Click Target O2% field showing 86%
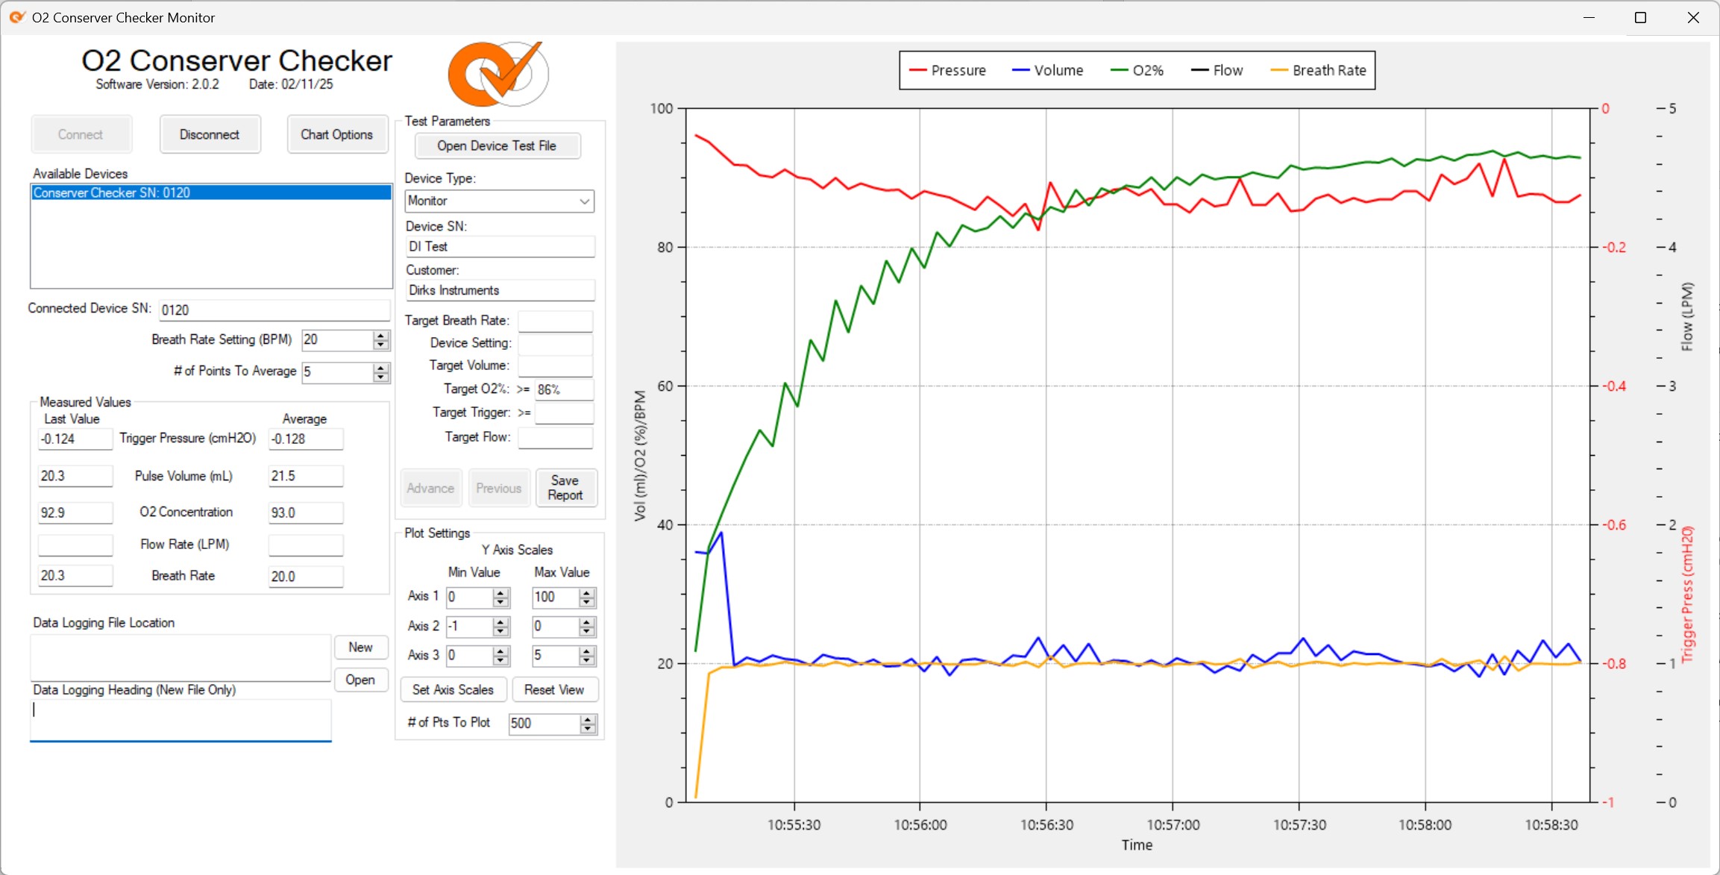 coord(564,389)
